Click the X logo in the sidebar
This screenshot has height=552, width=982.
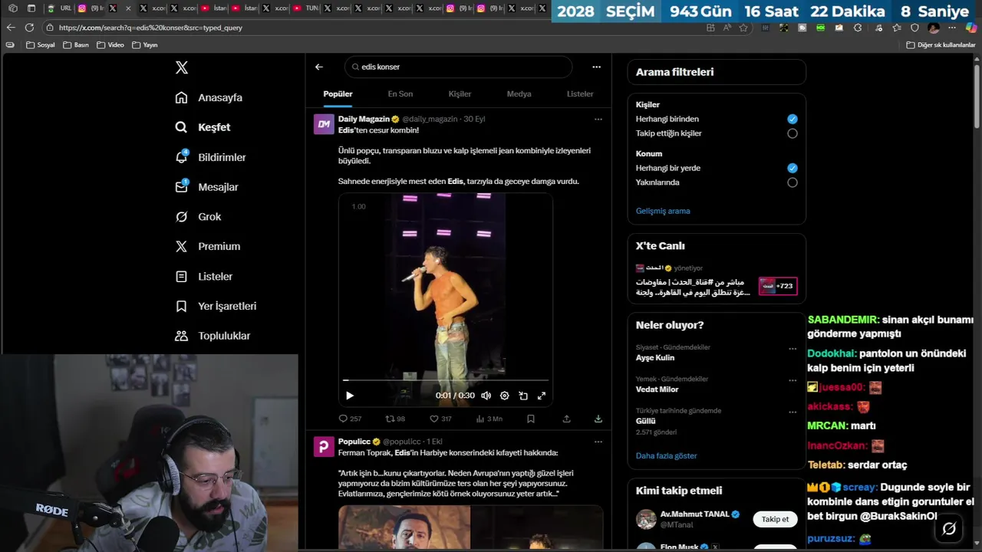182,67
